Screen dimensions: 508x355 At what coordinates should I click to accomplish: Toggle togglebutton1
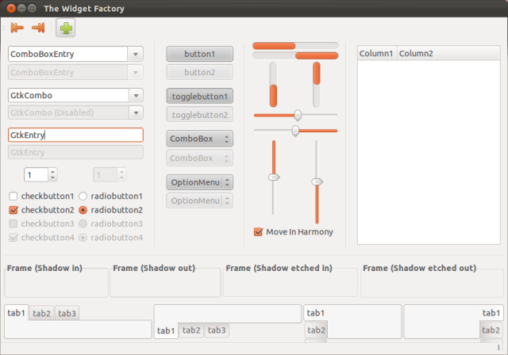point(200,97)
